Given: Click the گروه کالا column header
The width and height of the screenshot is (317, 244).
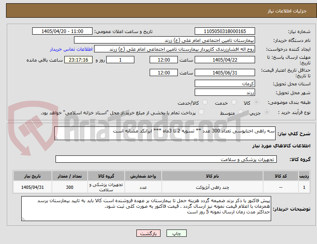Looking at the screenshot, I should (106, 176).
